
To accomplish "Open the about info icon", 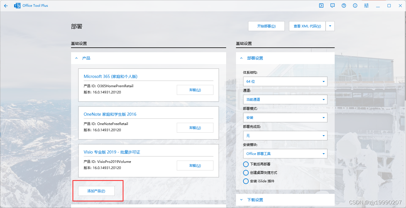I will click(355, 6).
